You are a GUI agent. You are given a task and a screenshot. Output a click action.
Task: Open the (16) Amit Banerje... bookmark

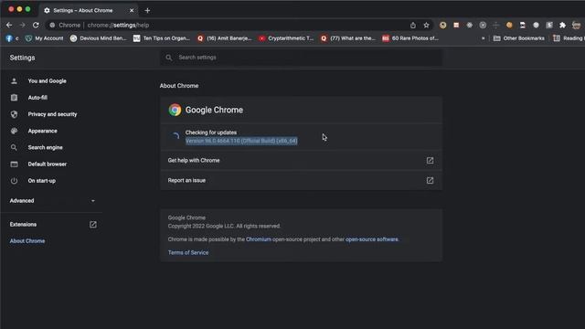point(225,38)
